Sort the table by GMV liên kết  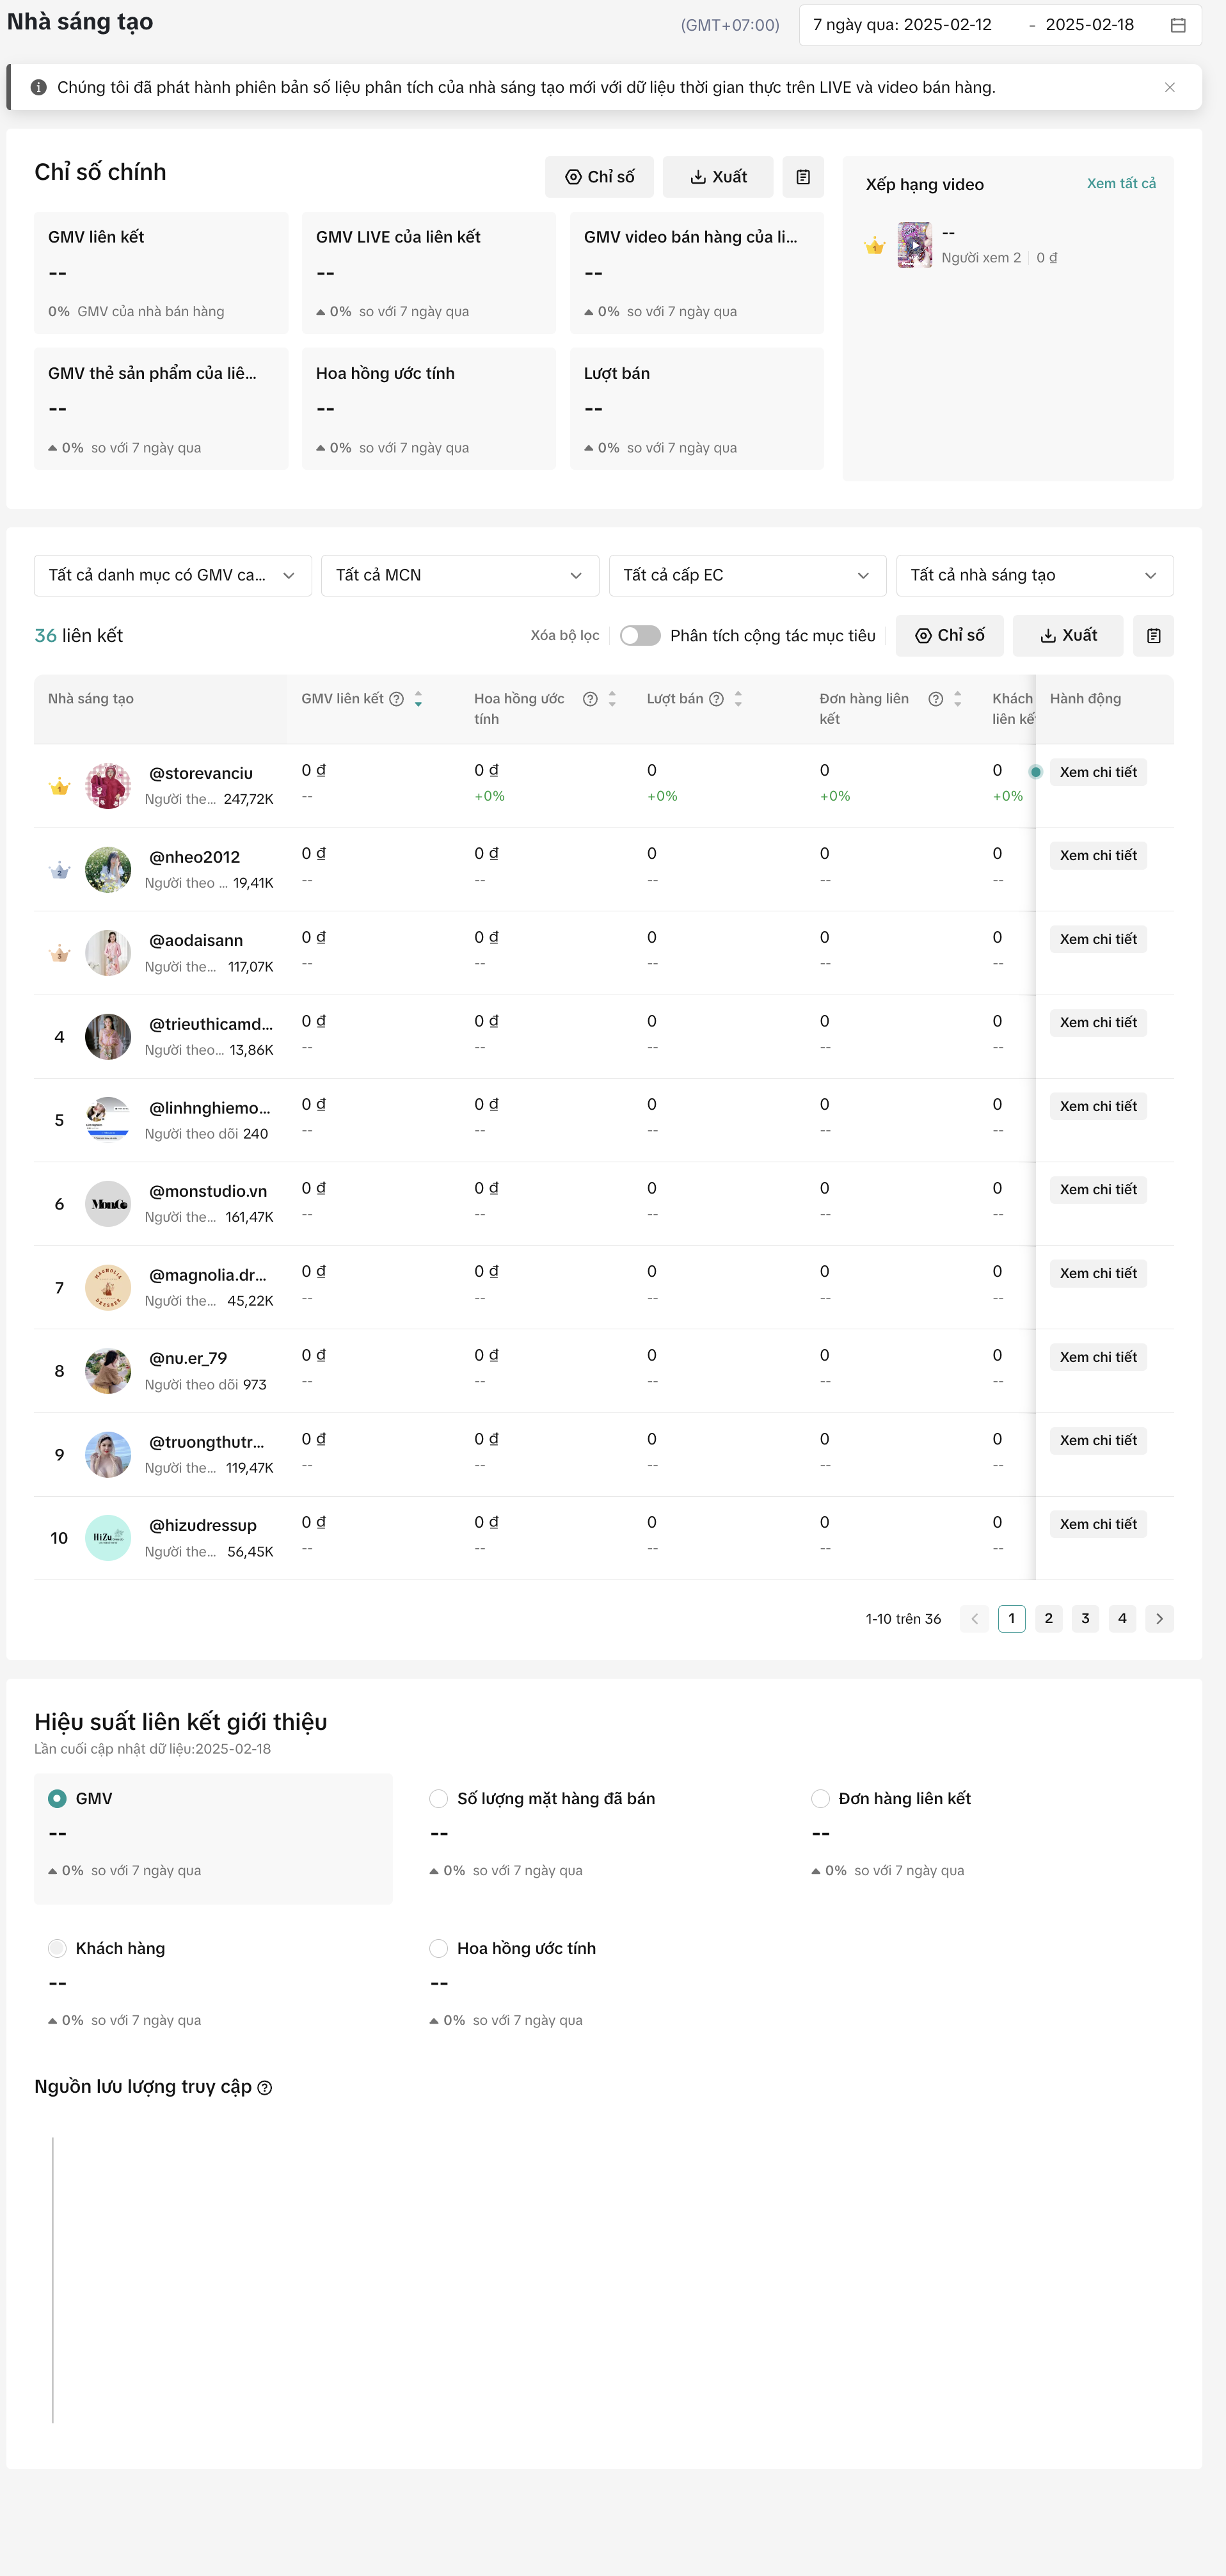coord(418,699)
